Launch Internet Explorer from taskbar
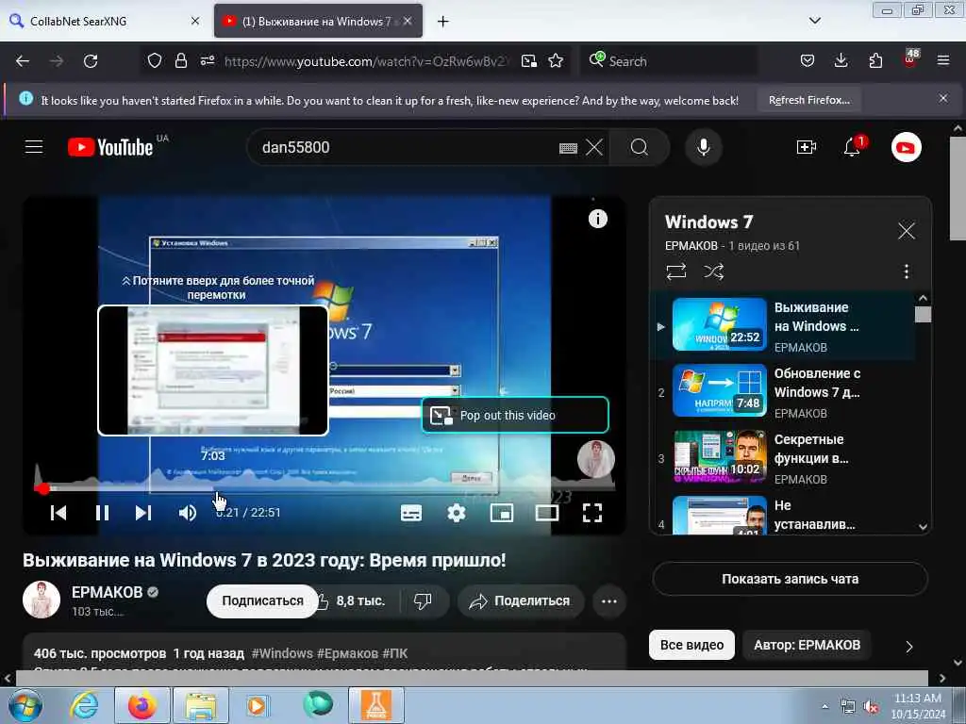Screen dimensions: 966x724 click(x=84, y=705)
